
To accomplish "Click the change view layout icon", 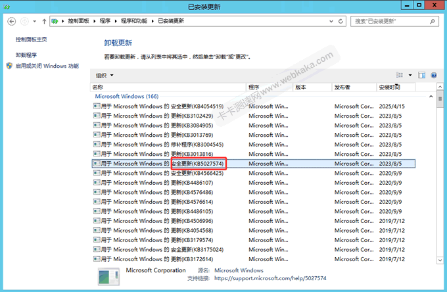I will coord(400,76).
